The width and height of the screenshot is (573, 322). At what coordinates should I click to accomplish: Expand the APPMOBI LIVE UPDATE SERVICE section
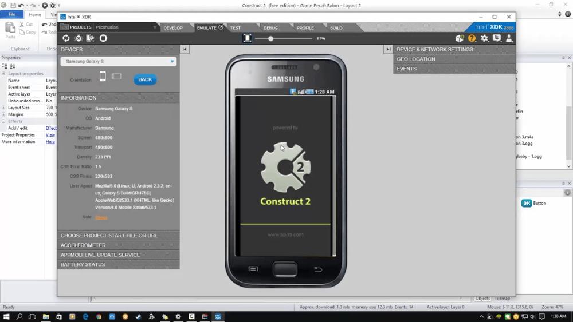point(119,255)
